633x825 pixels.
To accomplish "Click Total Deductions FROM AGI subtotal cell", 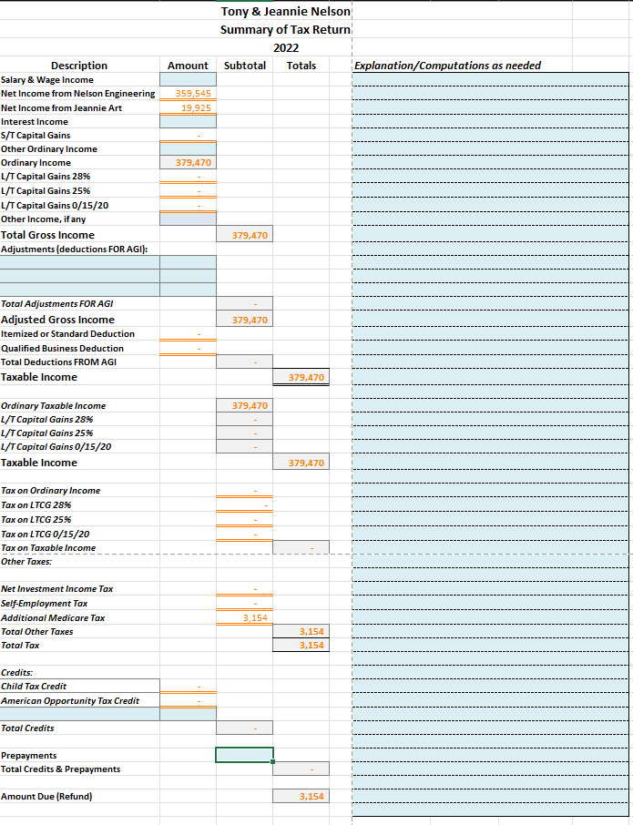I will [244, 362].
